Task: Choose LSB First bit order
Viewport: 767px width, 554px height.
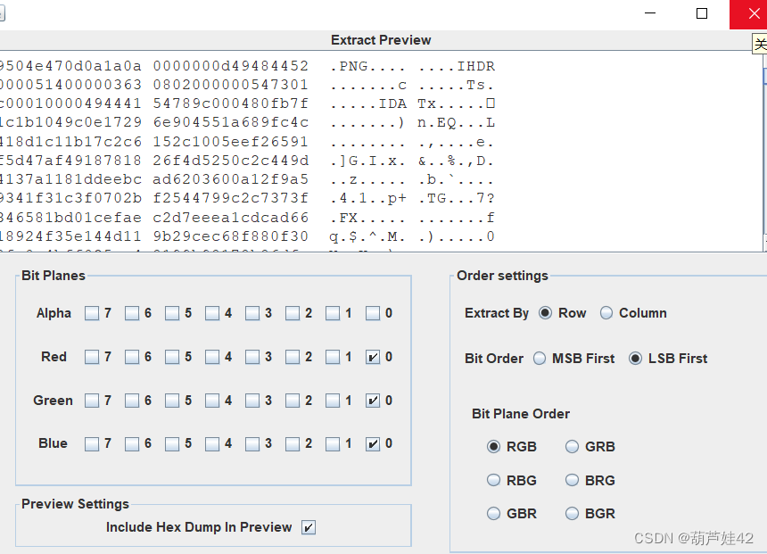Action: point(635,359)
